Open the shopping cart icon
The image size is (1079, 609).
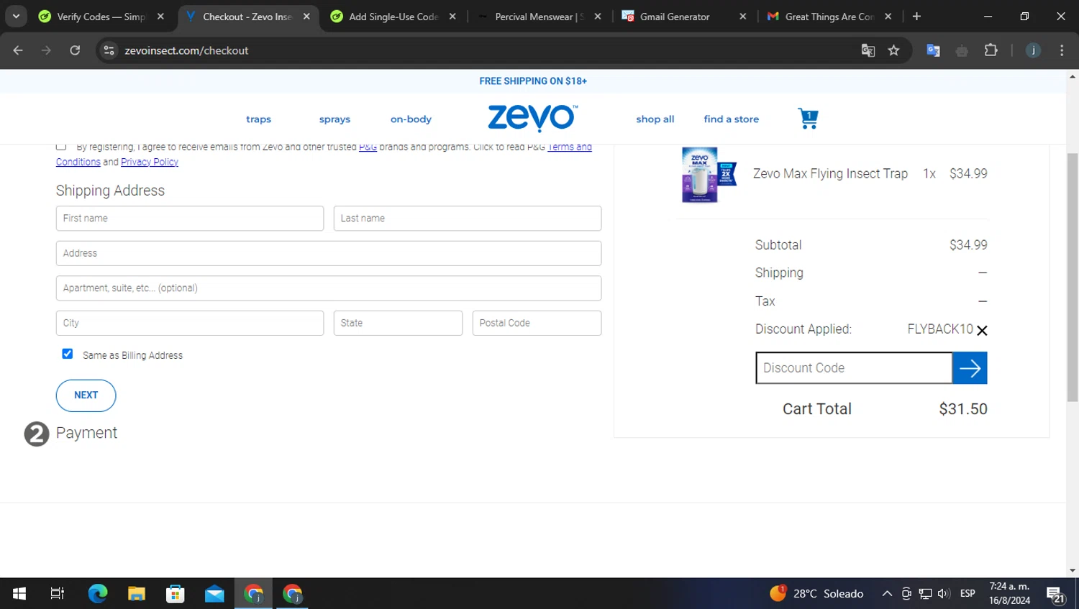808,119
